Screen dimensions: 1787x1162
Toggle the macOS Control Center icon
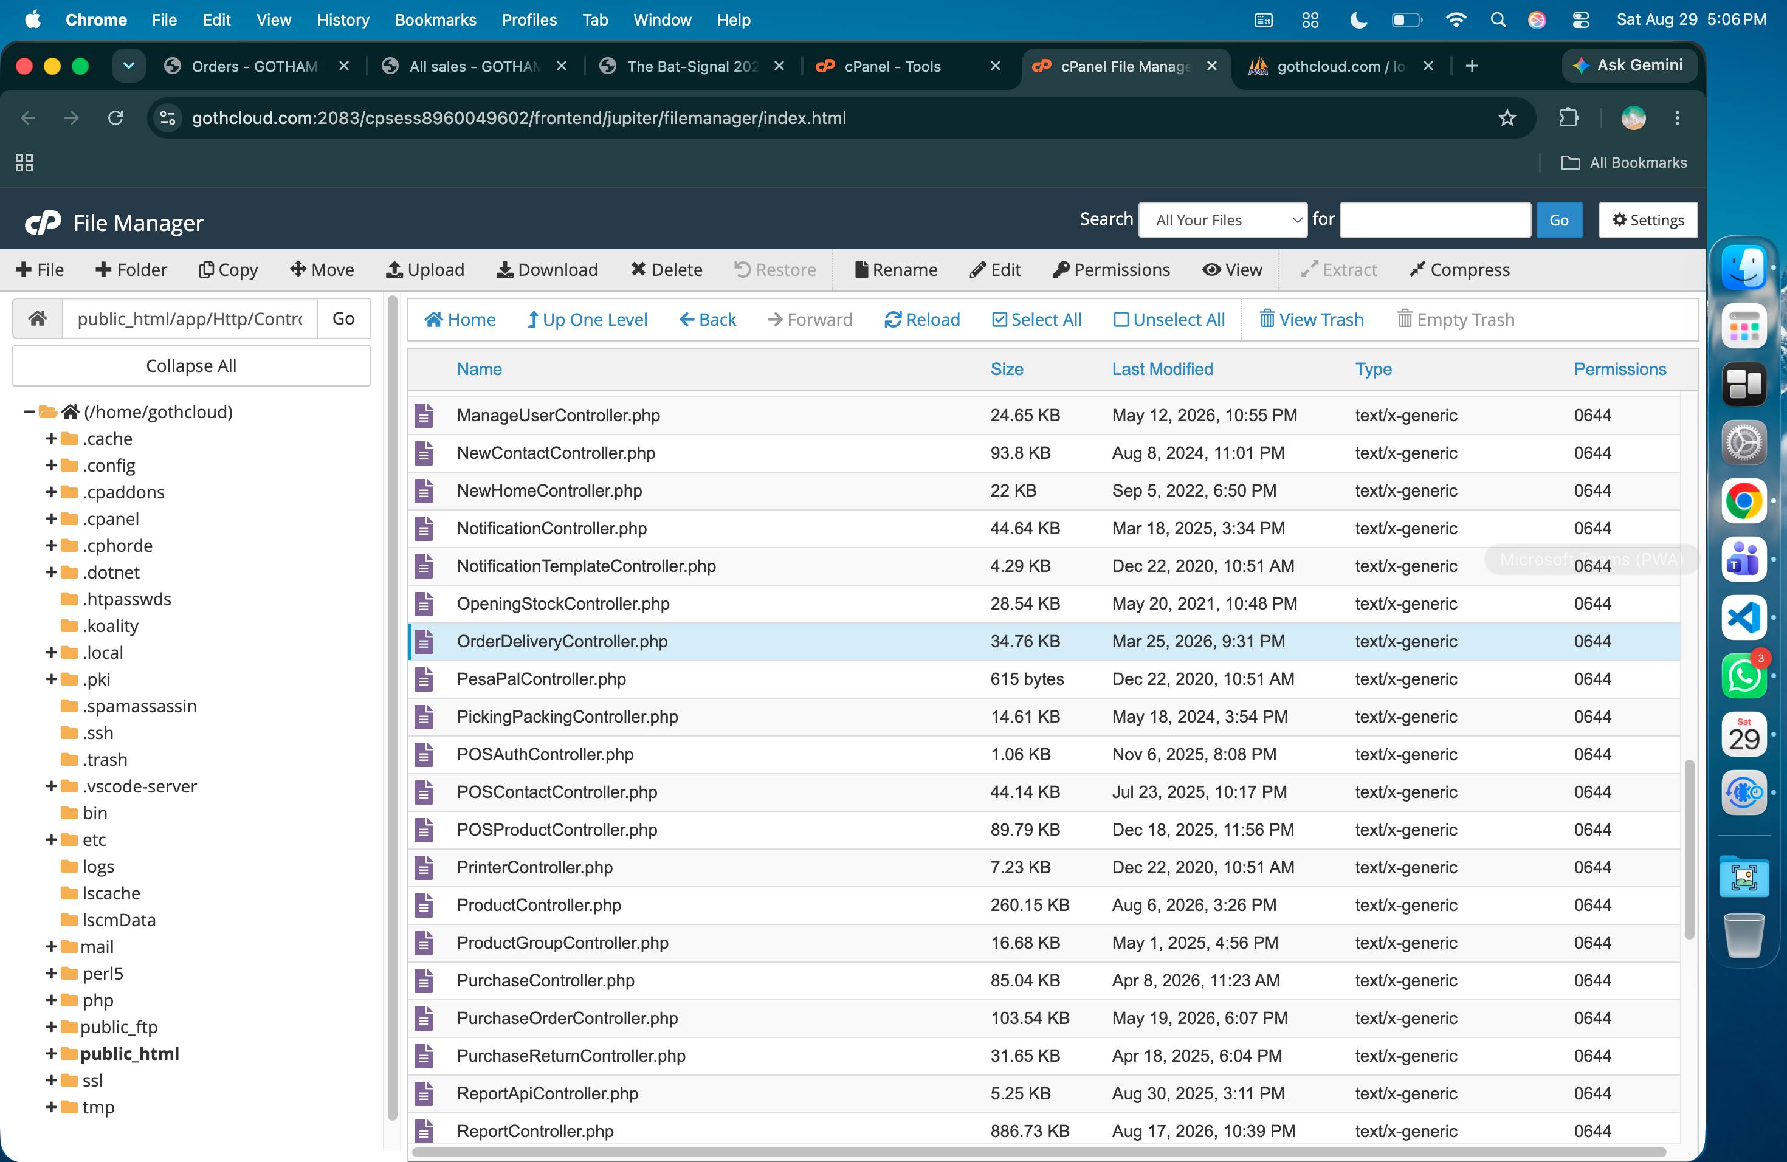click(x=1580, y=19)
